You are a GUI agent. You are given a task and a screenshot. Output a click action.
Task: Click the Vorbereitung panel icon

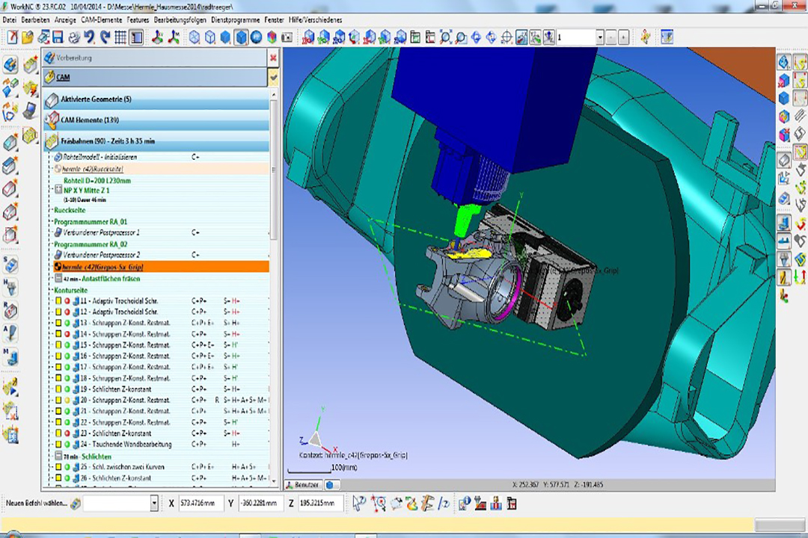pyautogui.click(x=49, y=58)
